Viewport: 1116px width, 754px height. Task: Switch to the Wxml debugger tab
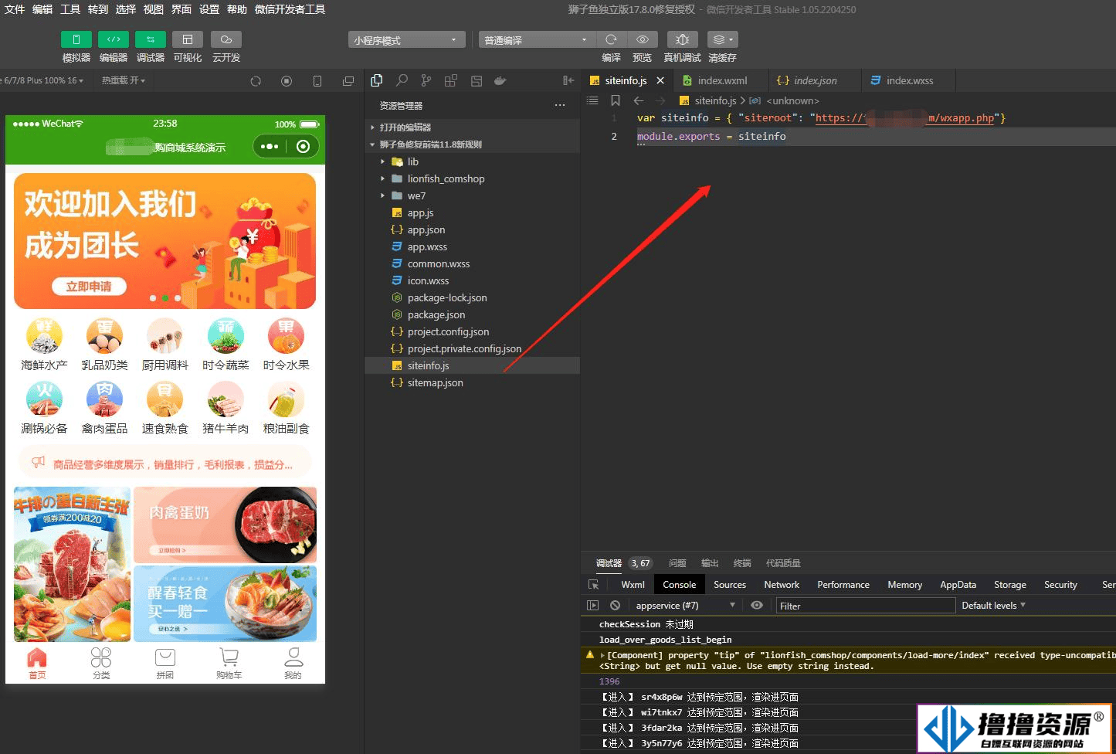click(633, 585)
